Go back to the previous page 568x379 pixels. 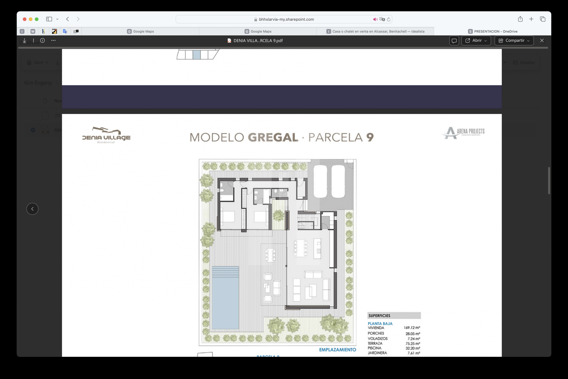click(x=67, y=19)
